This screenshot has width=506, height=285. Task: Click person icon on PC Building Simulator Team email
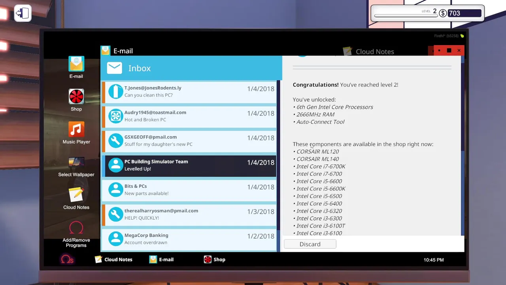[116, 165]
